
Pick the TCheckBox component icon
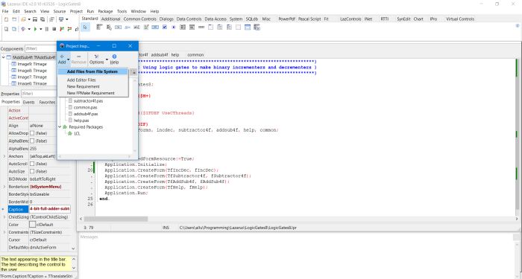pyautogui.click(x=165, y=28)
